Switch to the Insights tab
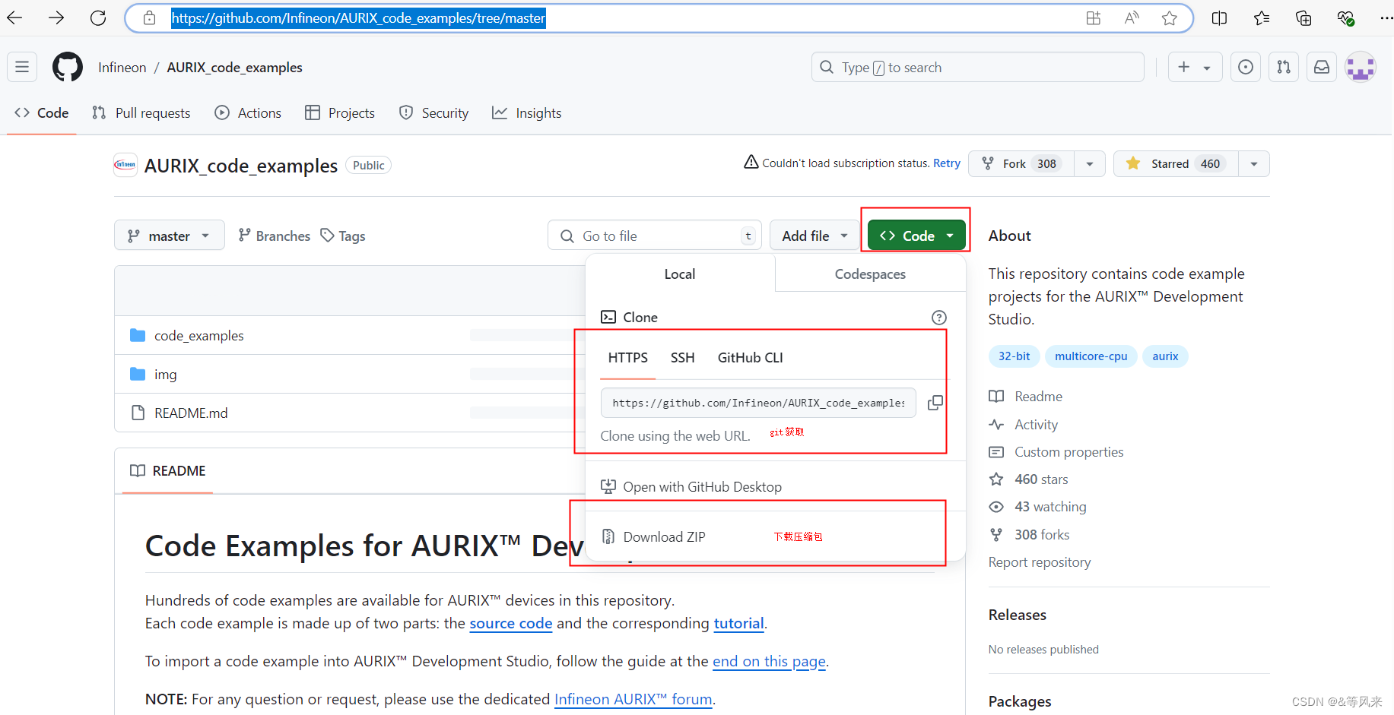Image resolution: width=1394 pixels, height=715 pixels. click(x=527, y=112)
